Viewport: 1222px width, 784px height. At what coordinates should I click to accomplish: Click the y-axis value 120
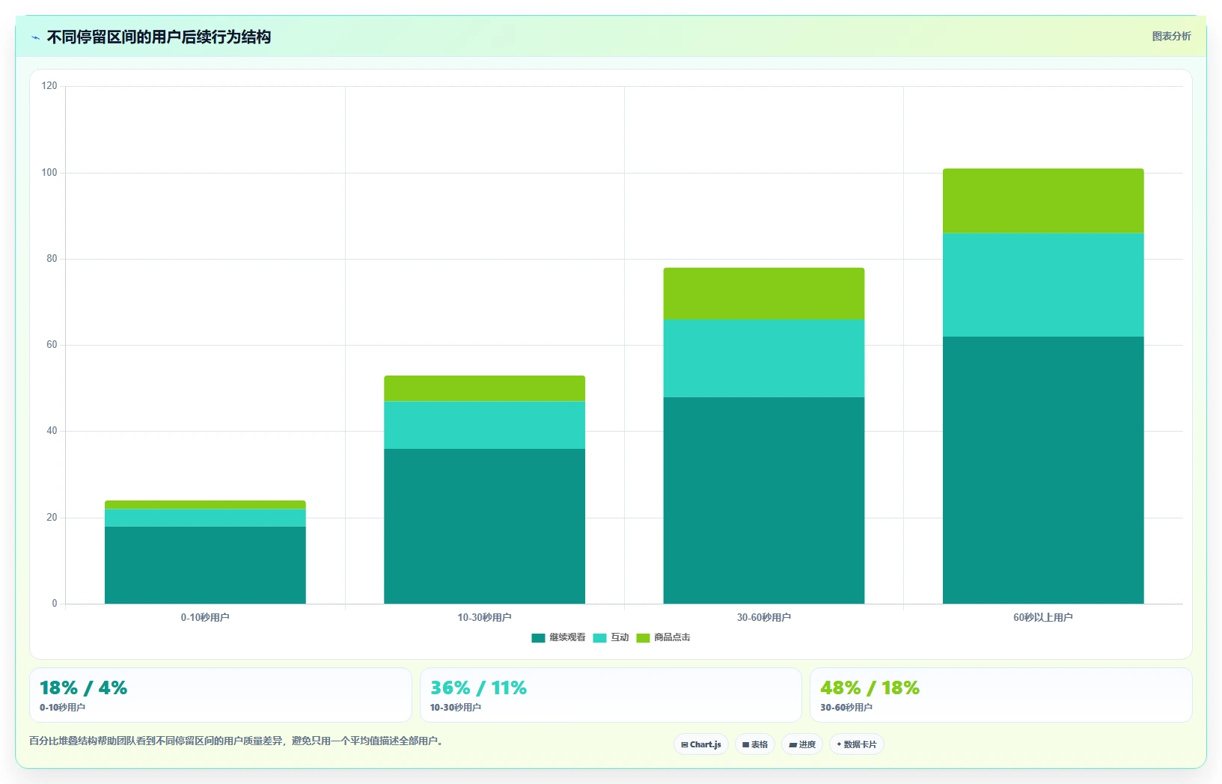pos(49,86)
